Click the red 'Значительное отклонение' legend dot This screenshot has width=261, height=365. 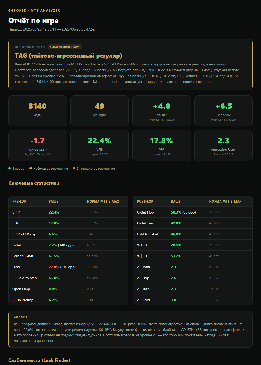(x=74, y=168)
